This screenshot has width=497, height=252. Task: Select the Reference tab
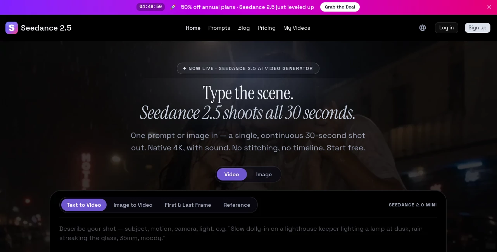tap(237, 205)
